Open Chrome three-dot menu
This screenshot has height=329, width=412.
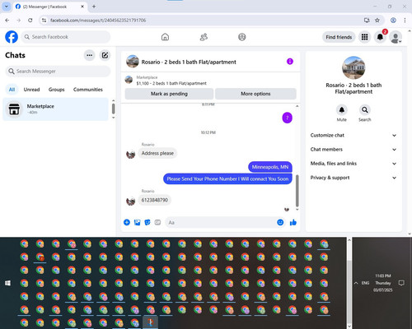tap(405, 21)
